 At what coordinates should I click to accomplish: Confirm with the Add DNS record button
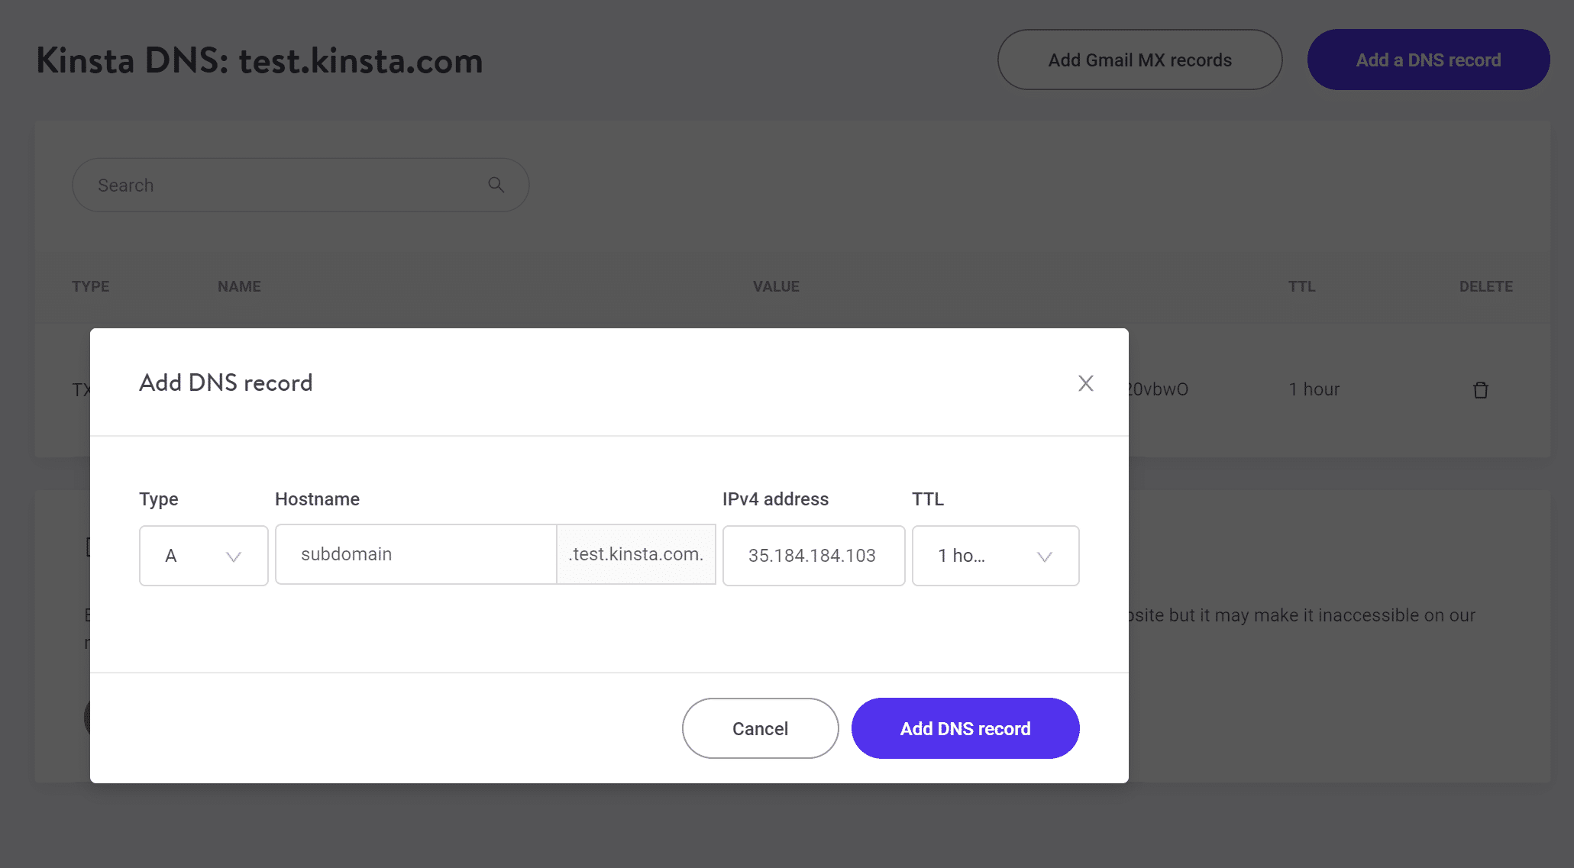(x=965, y=728)
